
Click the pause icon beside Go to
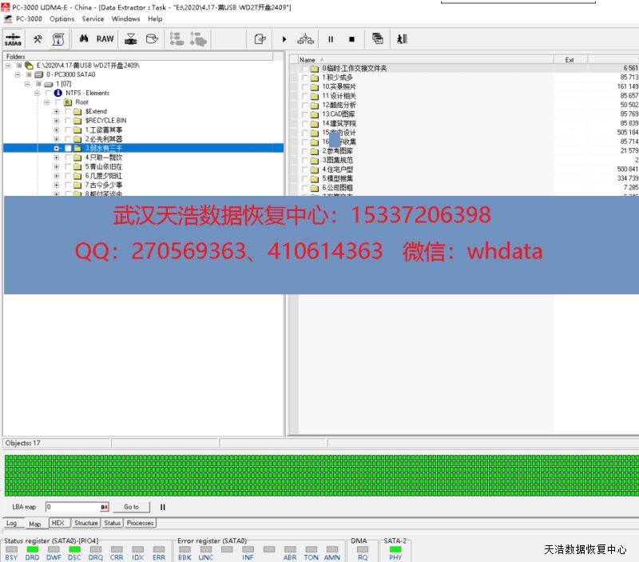click(163, 507)
